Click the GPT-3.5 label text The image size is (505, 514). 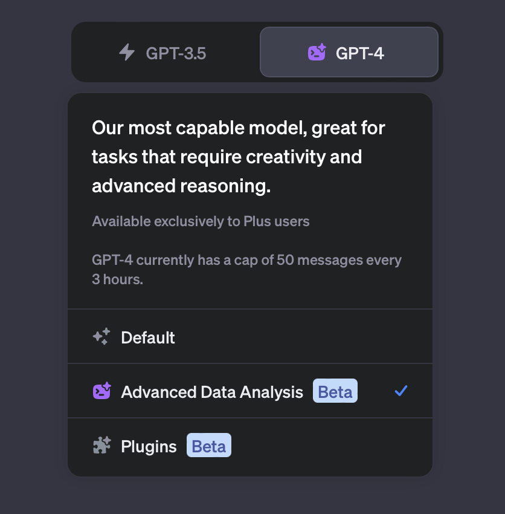(176, 53)
